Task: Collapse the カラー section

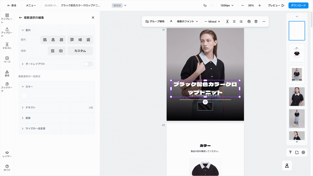Action: click(23, 86)
